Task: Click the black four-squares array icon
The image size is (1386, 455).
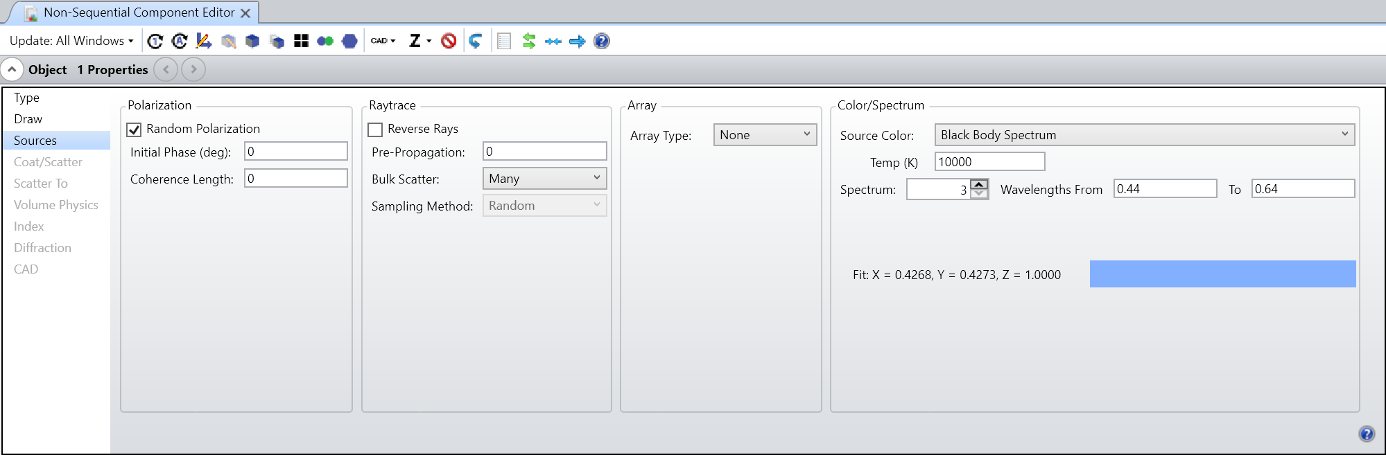Action: pos(301,42)
